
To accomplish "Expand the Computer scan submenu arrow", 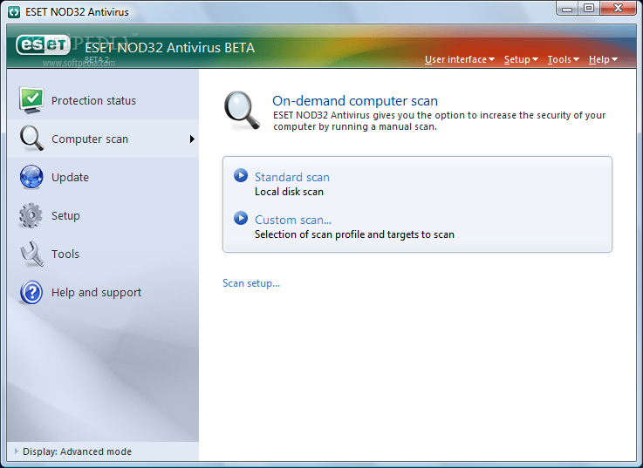I will tap(192, 139).
